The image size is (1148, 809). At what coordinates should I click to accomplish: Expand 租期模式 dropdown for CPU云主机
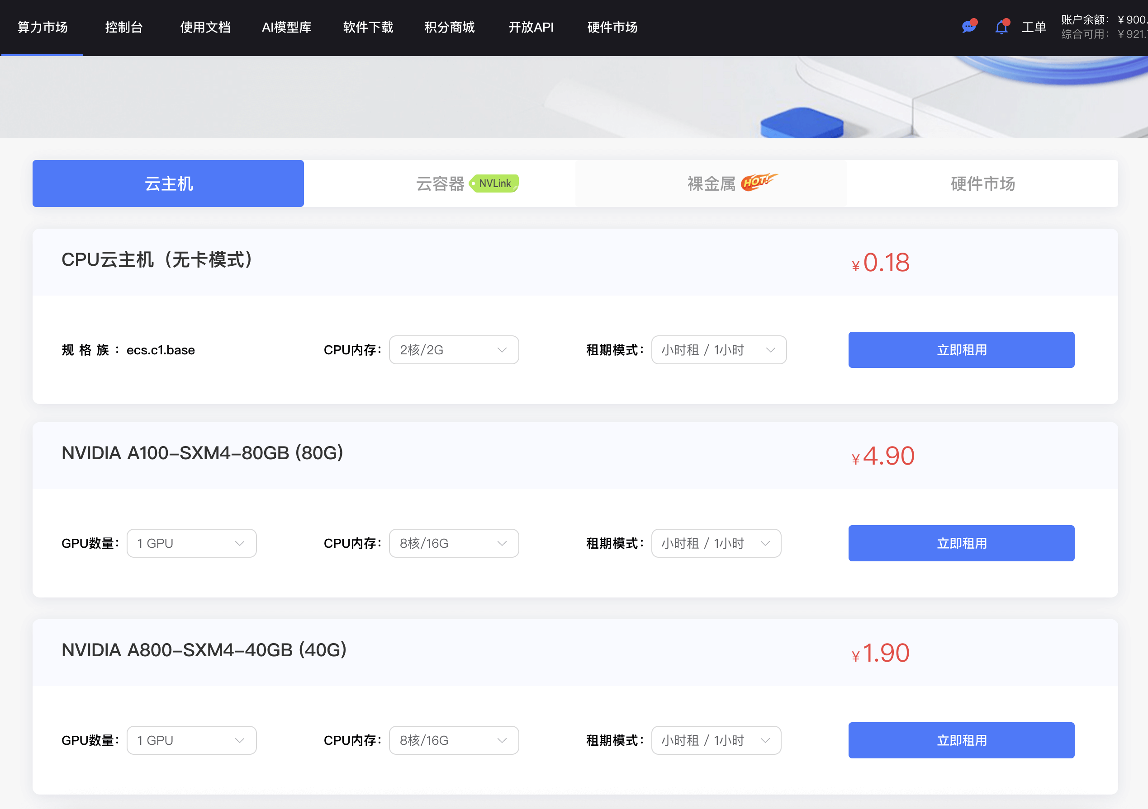(718, 350)
